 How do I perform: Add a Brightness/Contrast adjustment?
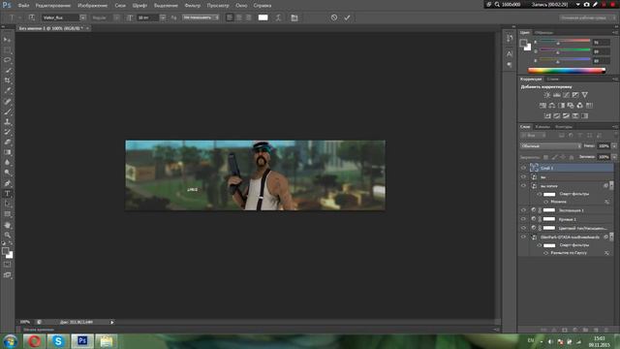coord(547,95)
